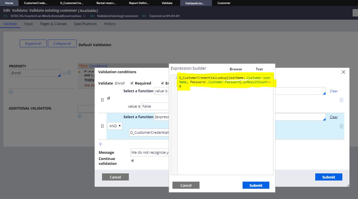Add a new condition with the plus icon below AND row
Viewport: 358px width, 199px height.
point(100,144)
